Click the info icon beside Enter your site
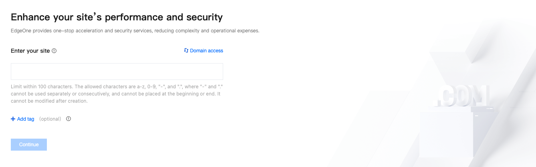This screenshot has height=167, width=536. coord(54,51)
